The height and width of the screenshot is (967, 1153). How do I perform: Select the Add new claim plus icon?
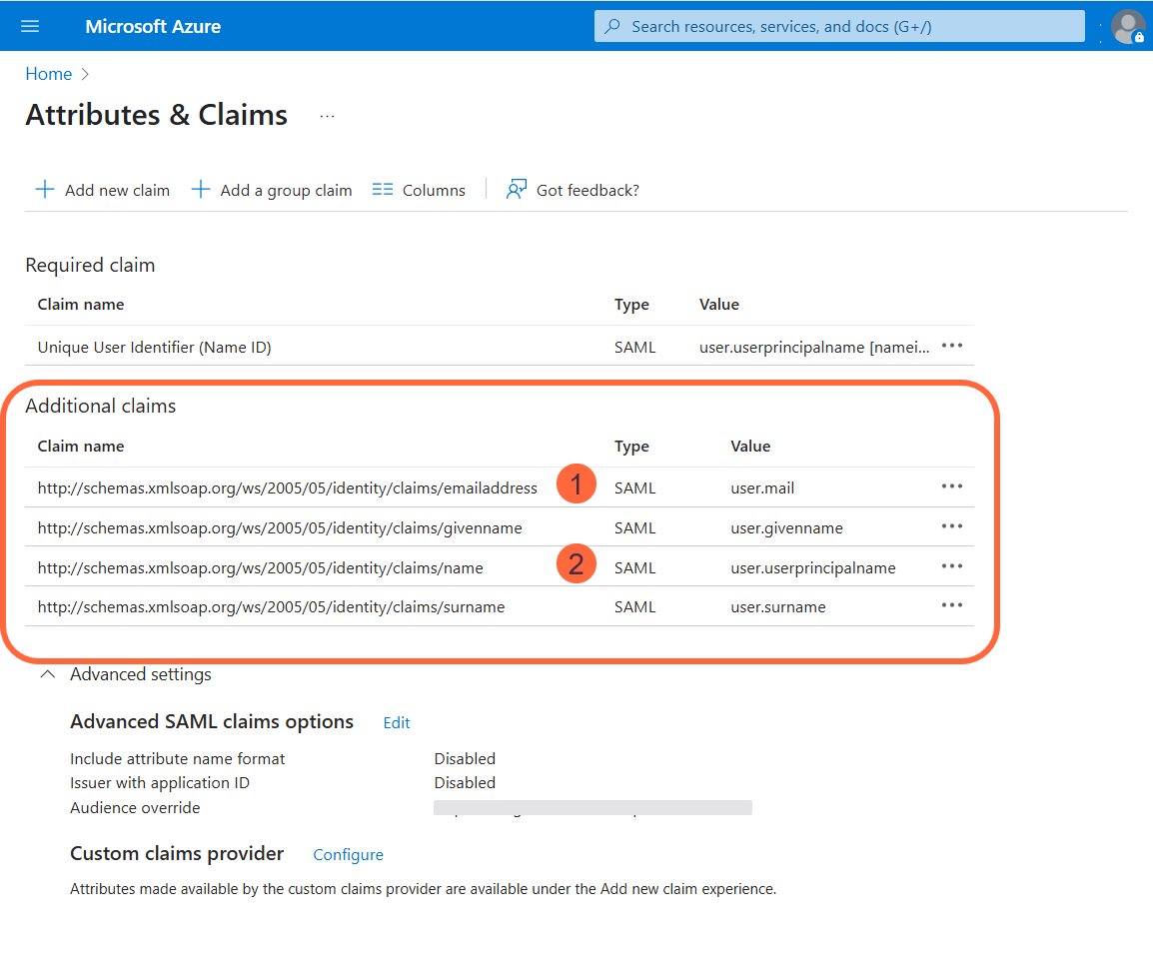(44, 189)
